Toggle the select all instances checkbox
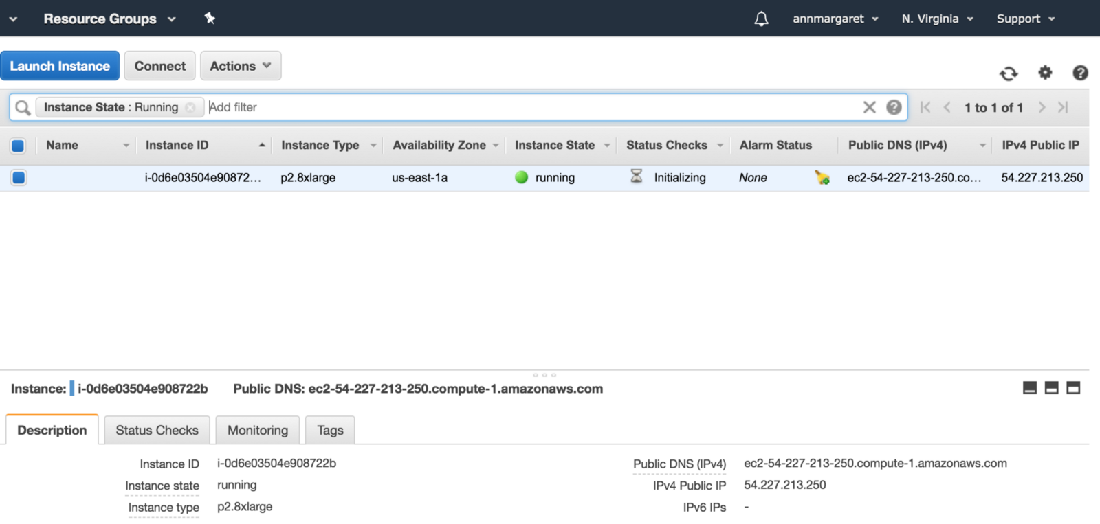This screenshot has width=1100, height=524. tap(18, 146)
